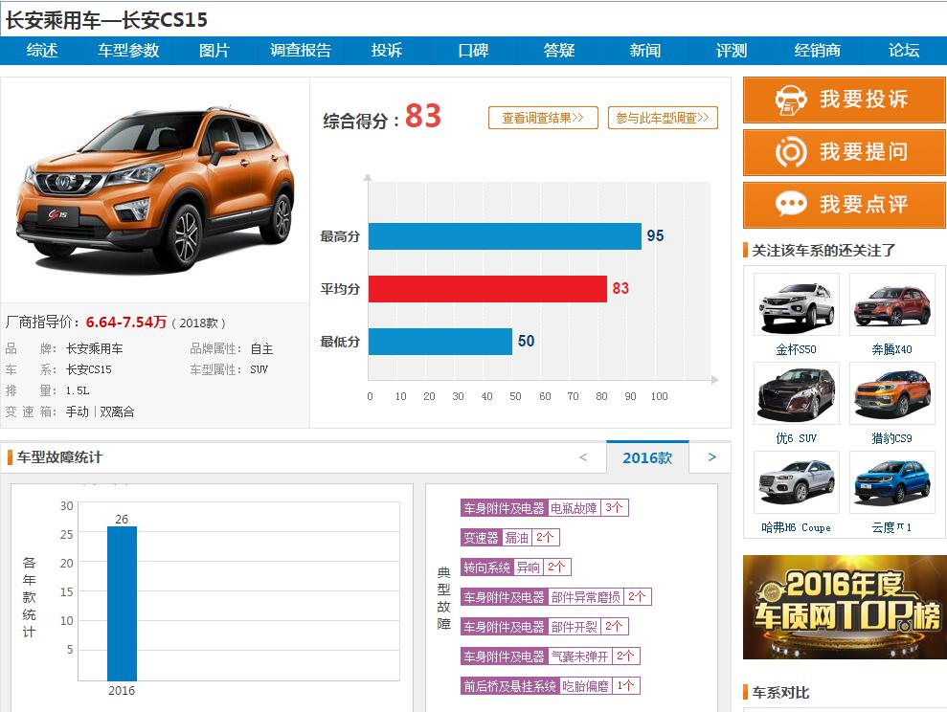The height and width of the screenshot is (712, 947).
Task: Click the speech bubble icon on 我要点评
Action: pyautogui.click(x=791, y=204)
